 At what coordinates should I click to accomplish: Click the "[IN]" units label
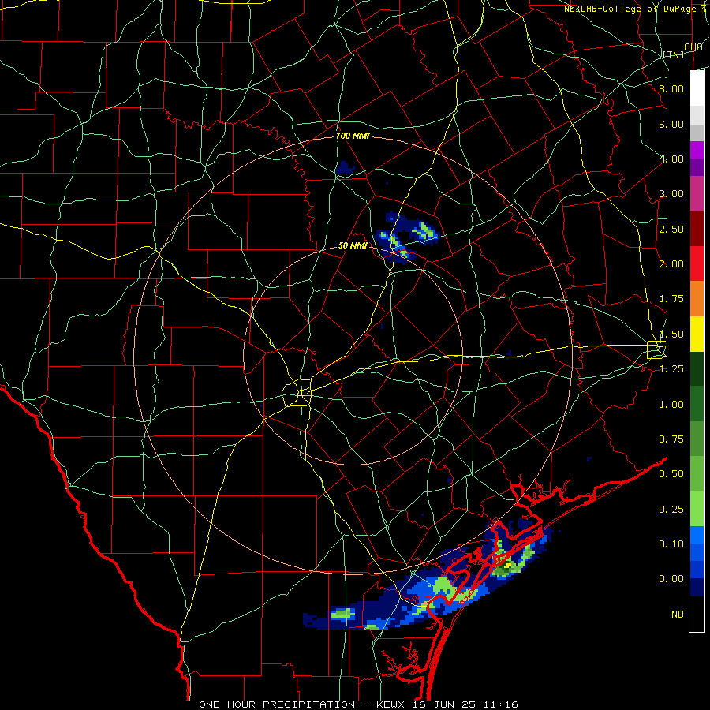pos(674,54)
